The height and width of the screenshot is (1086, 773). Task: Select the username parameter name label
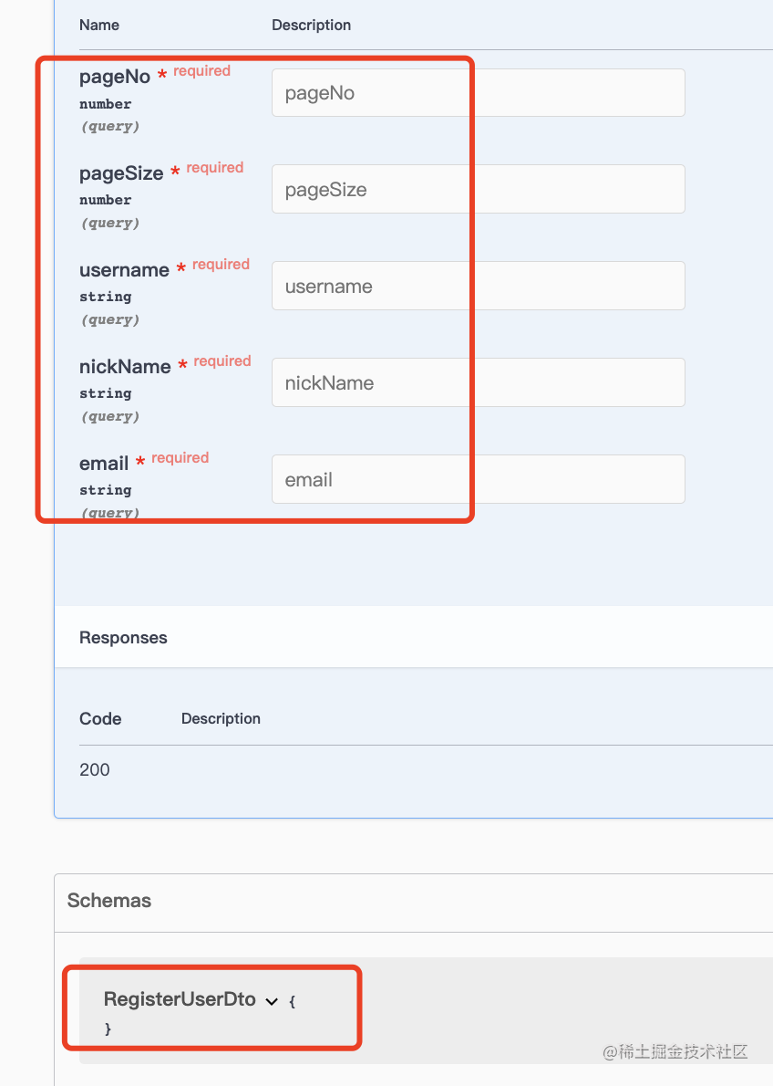tap(124, 270)
